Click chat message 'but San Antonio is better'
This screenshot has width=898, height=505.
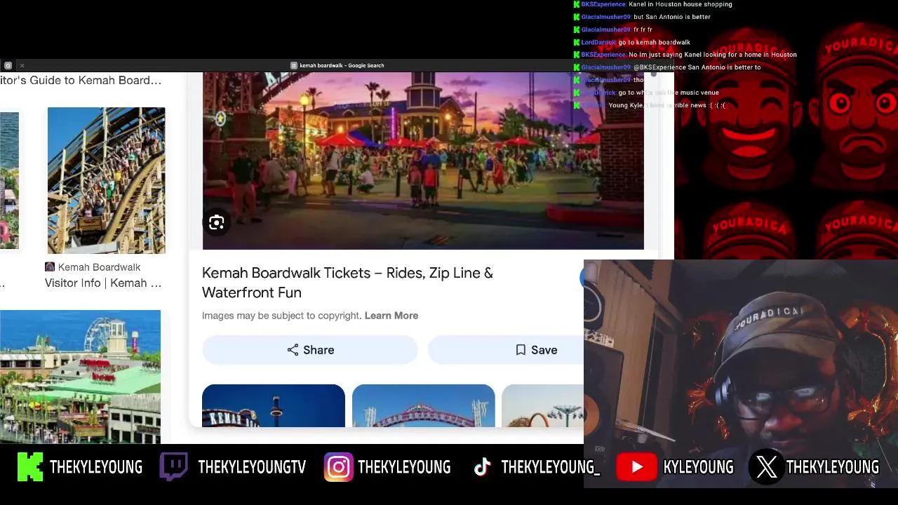click(672, 17)
